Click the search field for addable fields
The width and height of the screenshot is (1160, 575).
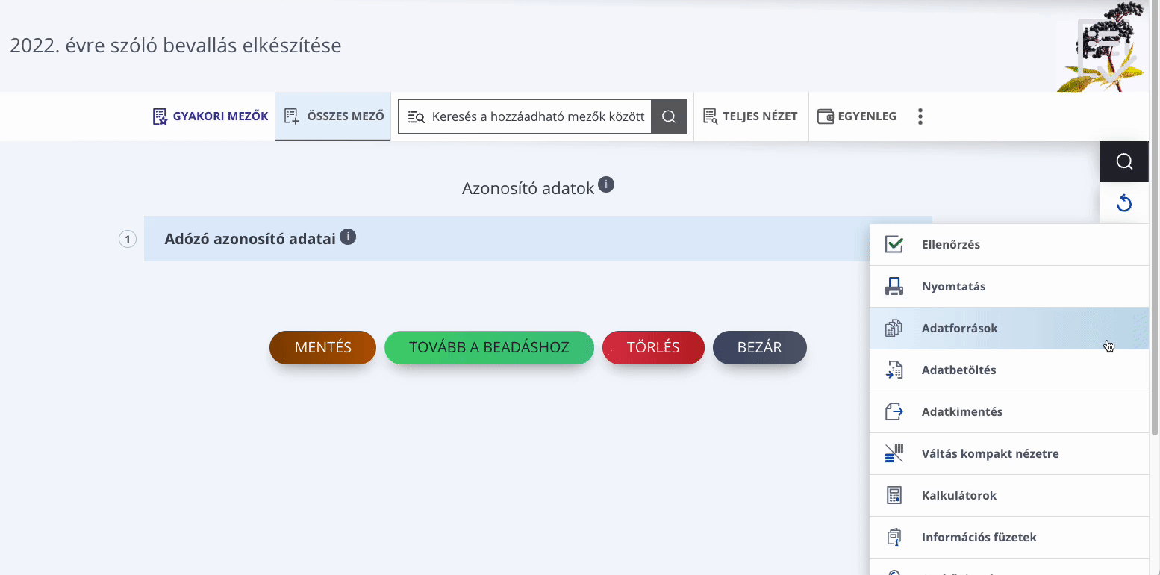click(x=525, y=116)
